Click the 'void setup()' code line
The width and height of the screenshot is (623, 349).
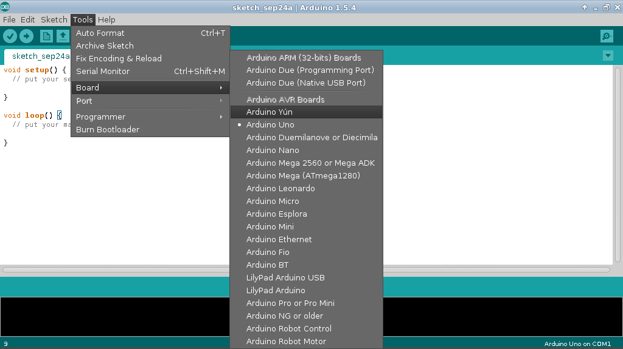pyautogui.click(x=35, y=70)
